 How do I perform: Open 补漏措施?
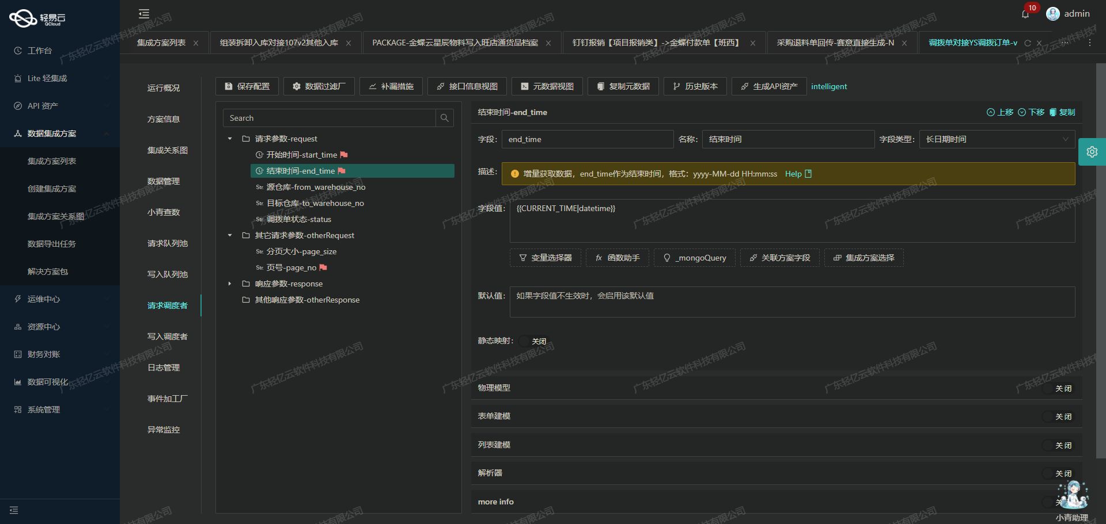pos(391,86)
